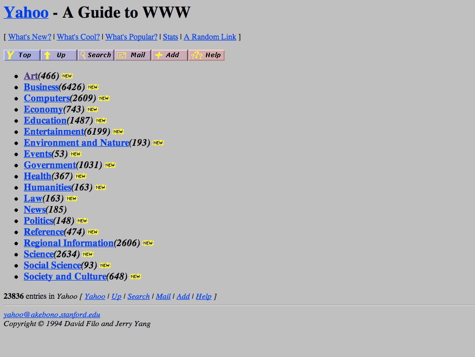This screenshot has width=475, height=357.
Task: Click the NEW badge beside Entertainment
Action: [x=118, y=132]
